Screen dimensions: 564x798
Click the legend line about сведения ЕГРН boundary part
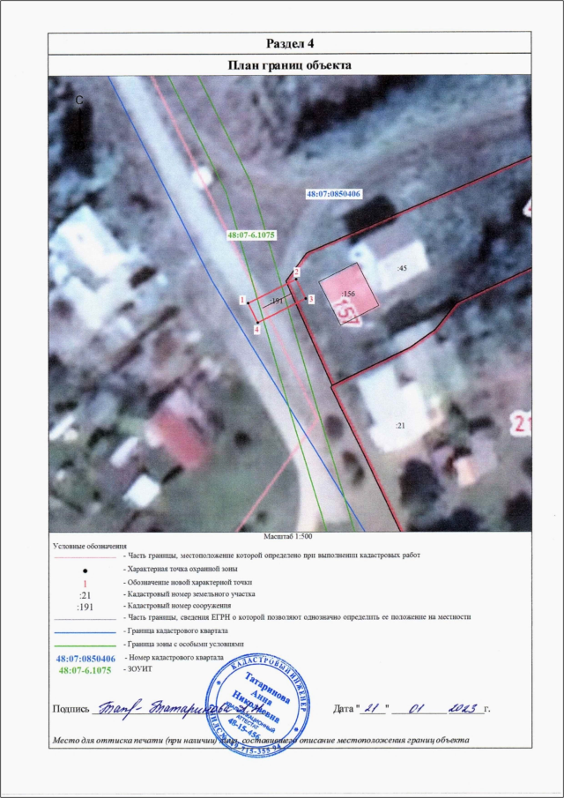point(298,617)
